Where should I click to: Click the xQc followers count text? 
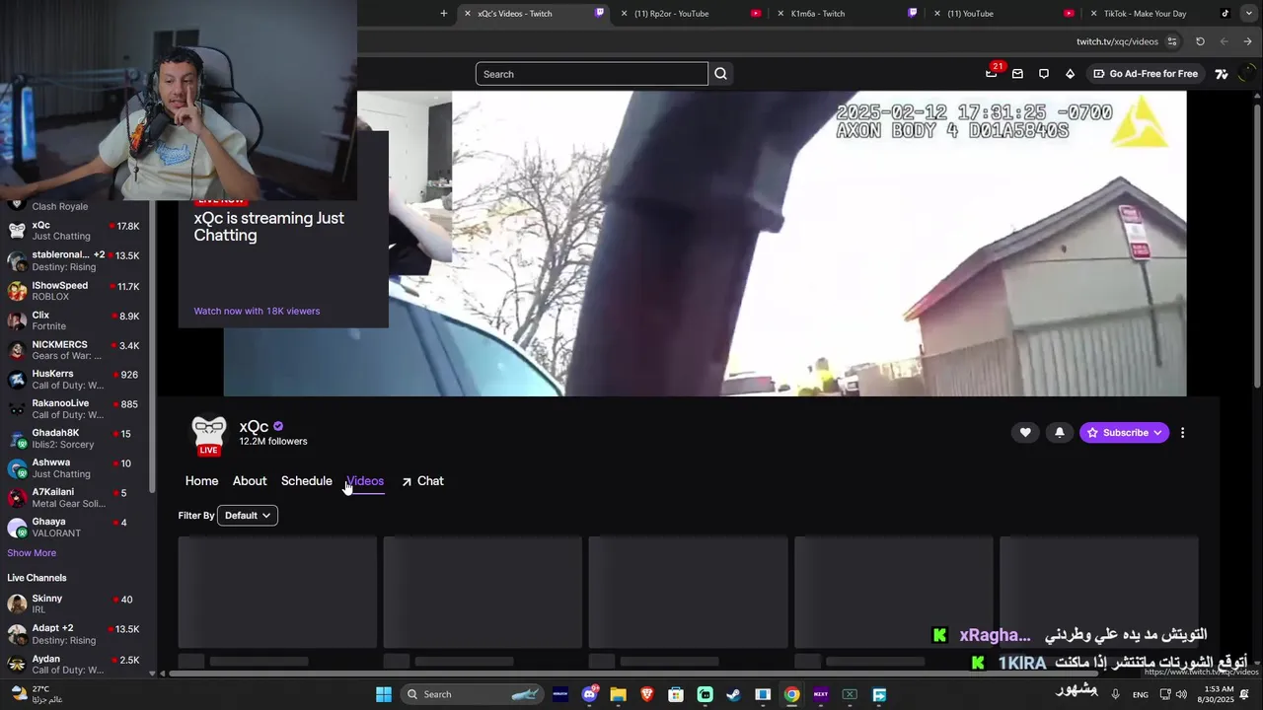click(273, 442)
